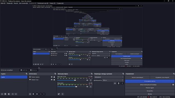Open the Docks menu
The width and height of the screenshot is (175, 98).
23,3
